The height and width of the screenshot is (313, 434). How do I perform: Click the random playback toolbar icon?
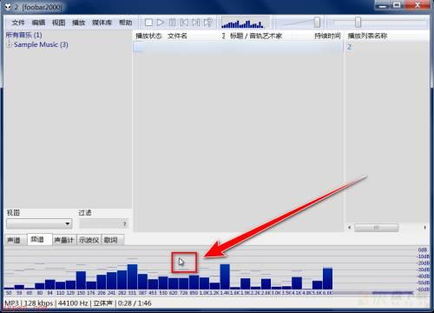[x=208, y=23]
